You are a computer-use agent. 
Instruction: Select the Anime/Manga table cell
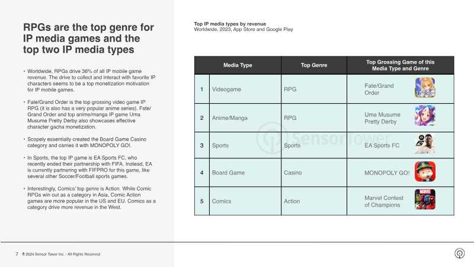click(x=229, y=117)
